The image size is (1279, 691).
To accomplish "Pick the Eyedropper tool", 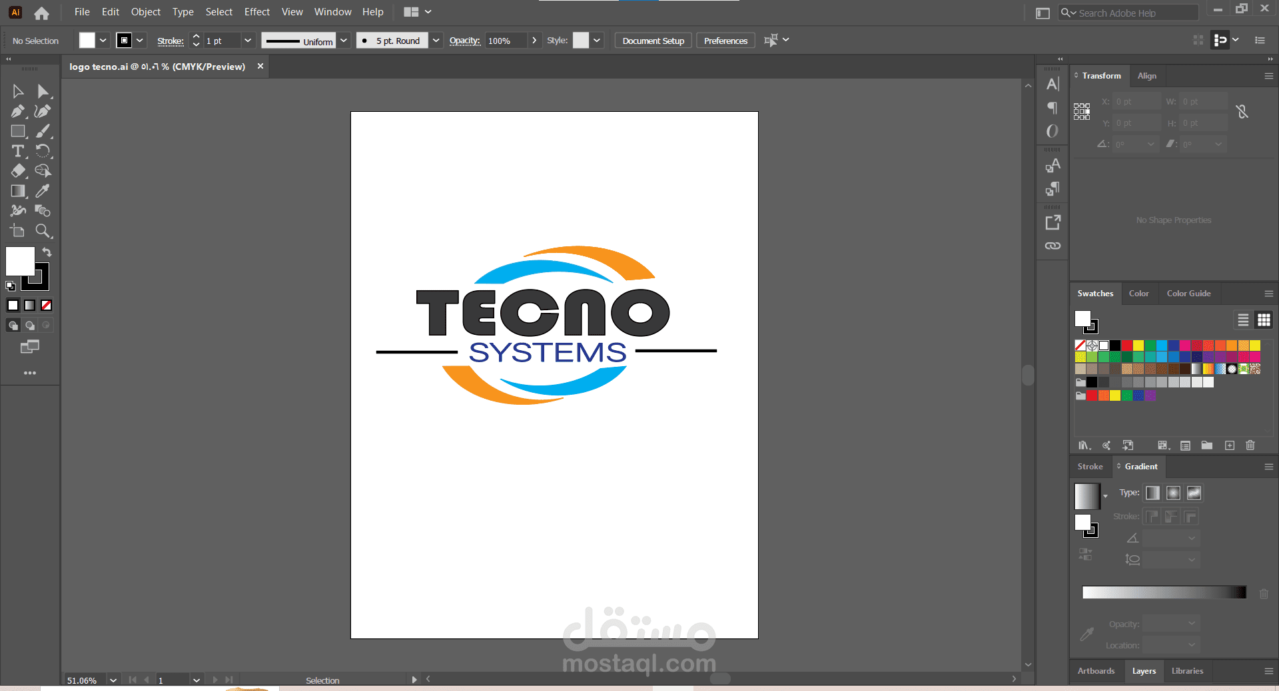I will click(x=43, y=191).
